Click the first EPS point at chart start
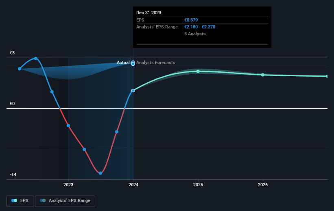The height and width of the screenshot is (211, 334). pos(20,69)
